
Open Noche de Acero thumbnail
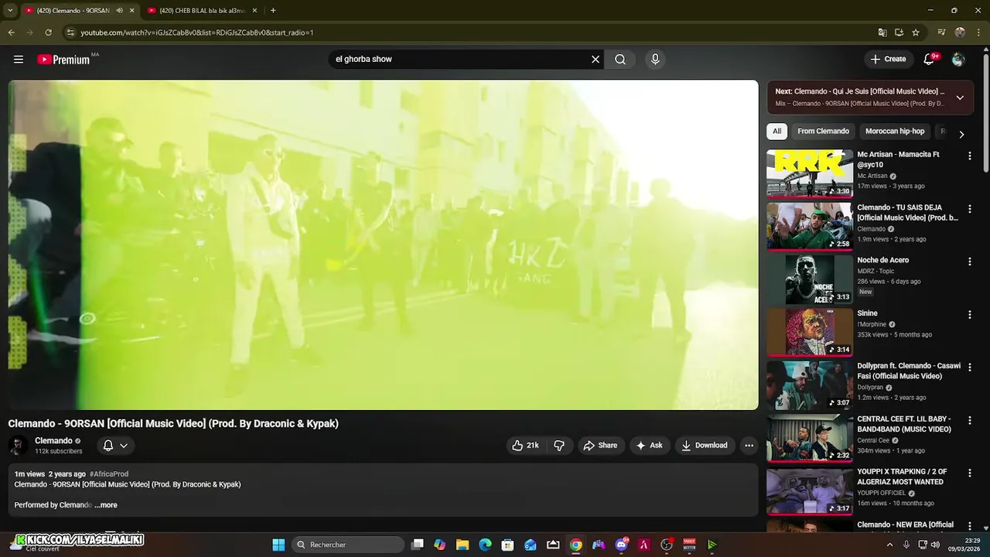click(x=810, y=278)
